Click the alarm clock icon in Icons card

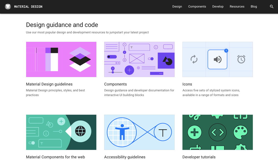pyautogui.click(x=241, y=59)
